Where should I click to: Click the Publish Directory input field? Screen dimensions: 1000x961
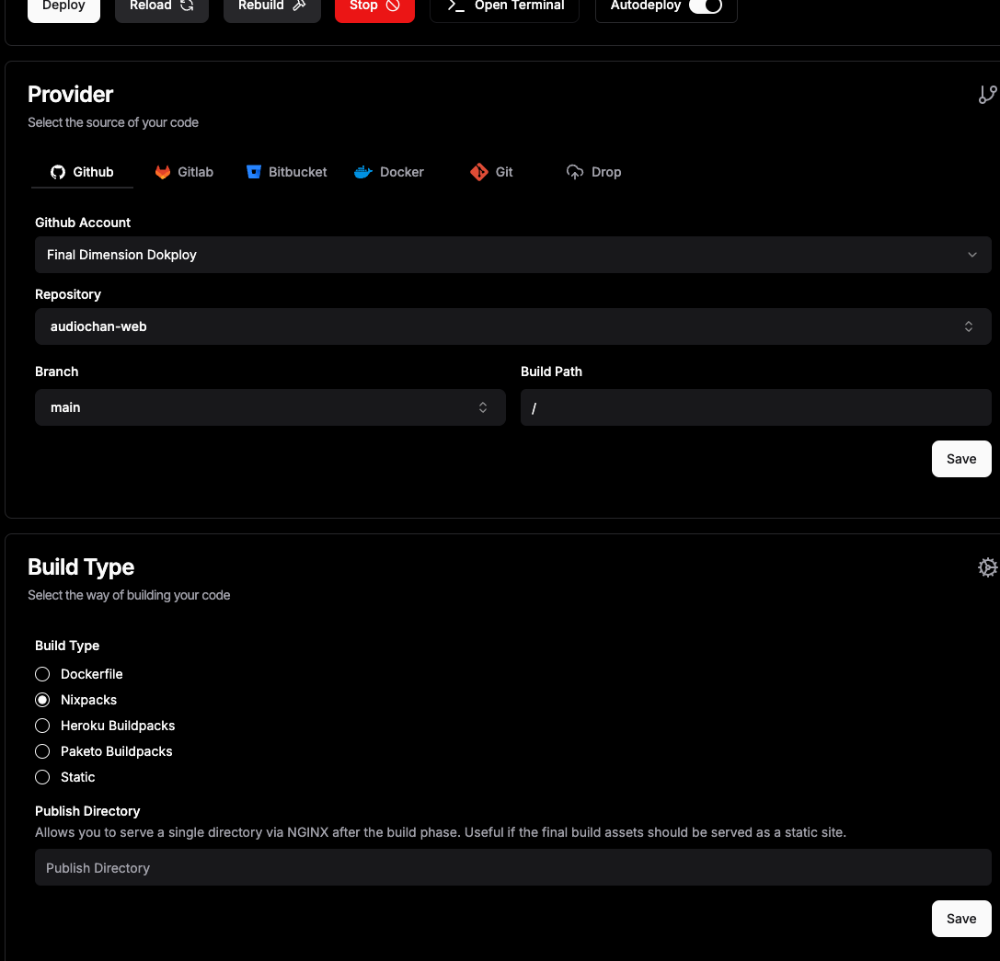[x=512, y=867]
